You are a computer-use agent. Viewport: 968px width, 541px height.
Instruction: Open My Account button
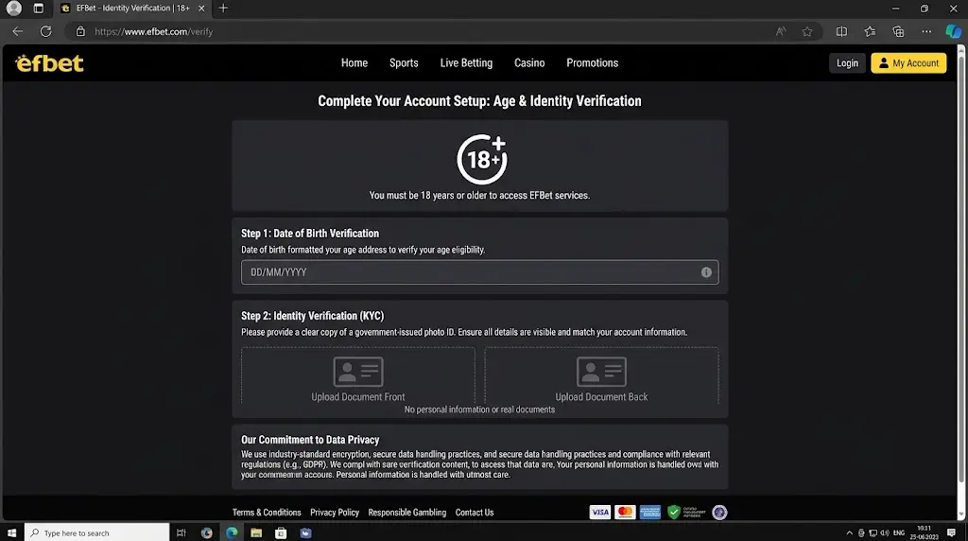pos(908,63)
